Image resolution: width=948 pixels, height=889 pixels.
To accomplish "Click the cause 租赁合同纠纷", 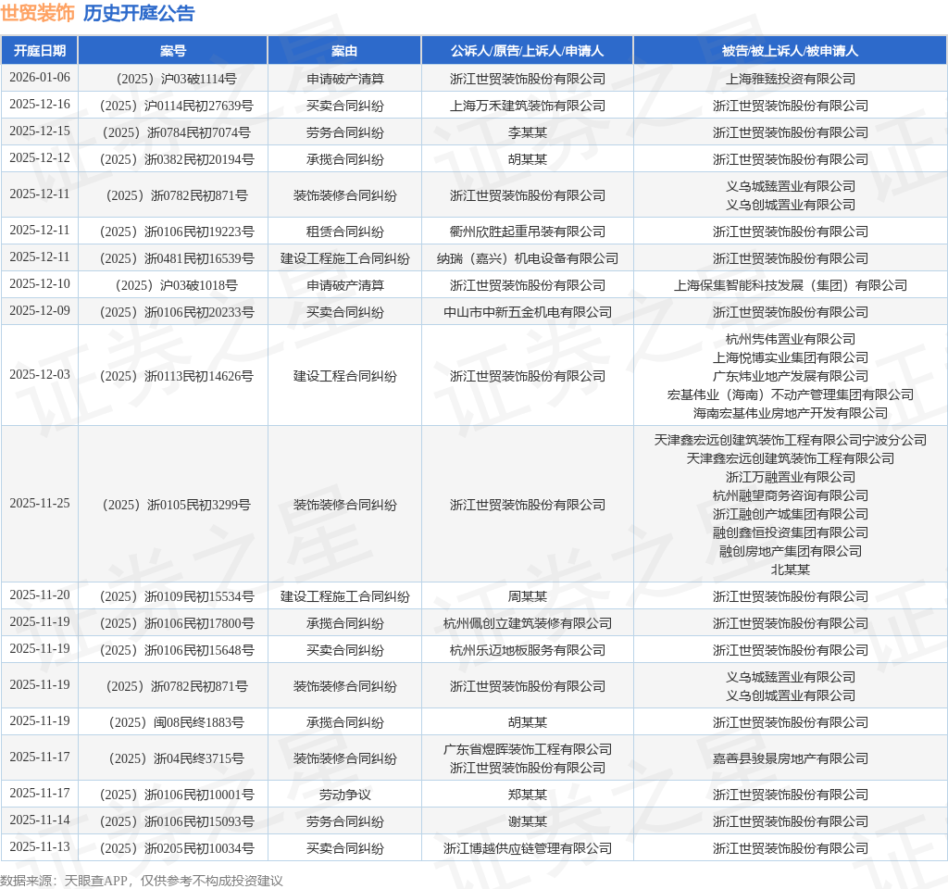I will [x=344, y=232].
